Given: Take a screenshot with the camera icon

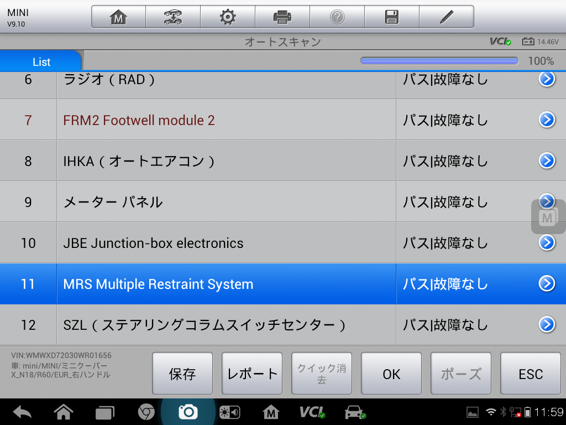Looking at the screenshot, I should click(188, 412).
